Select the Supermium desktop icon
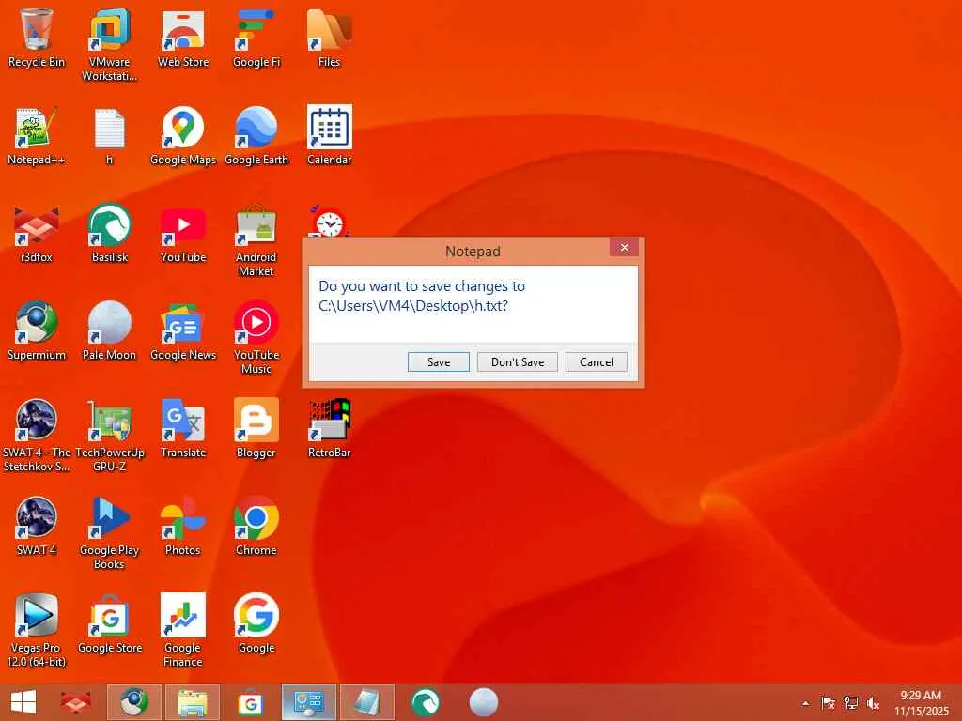 tap(37, 330)
